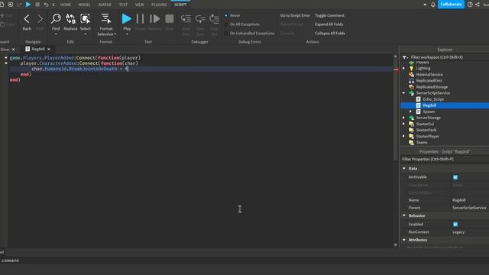The width and height of the screenshot is (489, 275).
Task: Open the MODEL ribbon tab
Action: point(85,5)
